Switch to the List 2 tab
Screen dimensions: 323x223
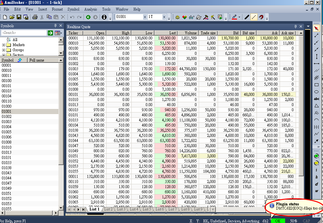(108, 209)
